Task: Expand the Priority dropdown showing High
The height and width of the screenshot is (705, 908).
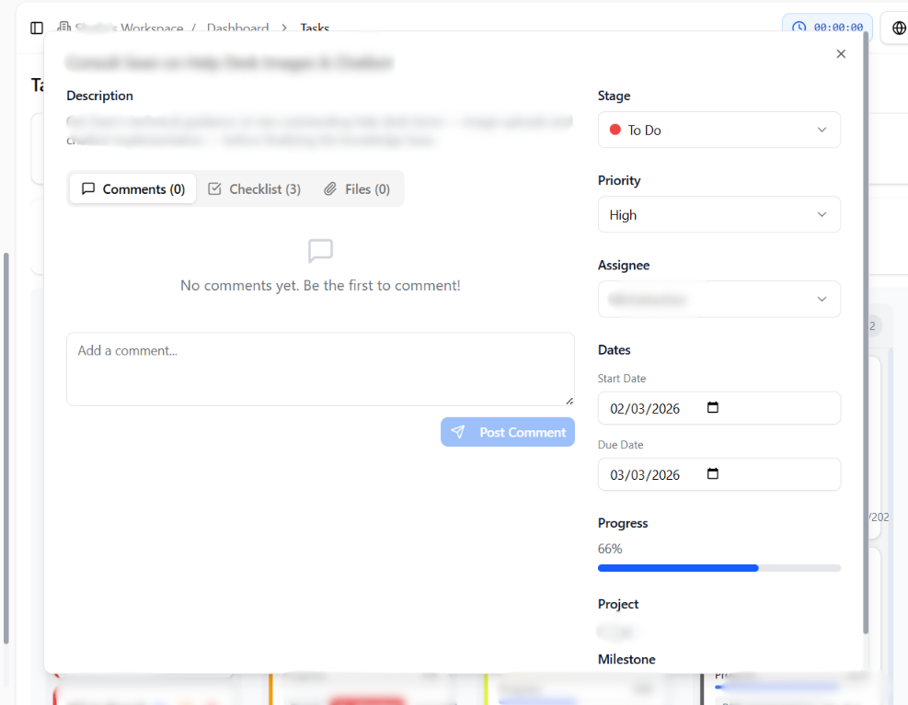Action: [718, 215]
